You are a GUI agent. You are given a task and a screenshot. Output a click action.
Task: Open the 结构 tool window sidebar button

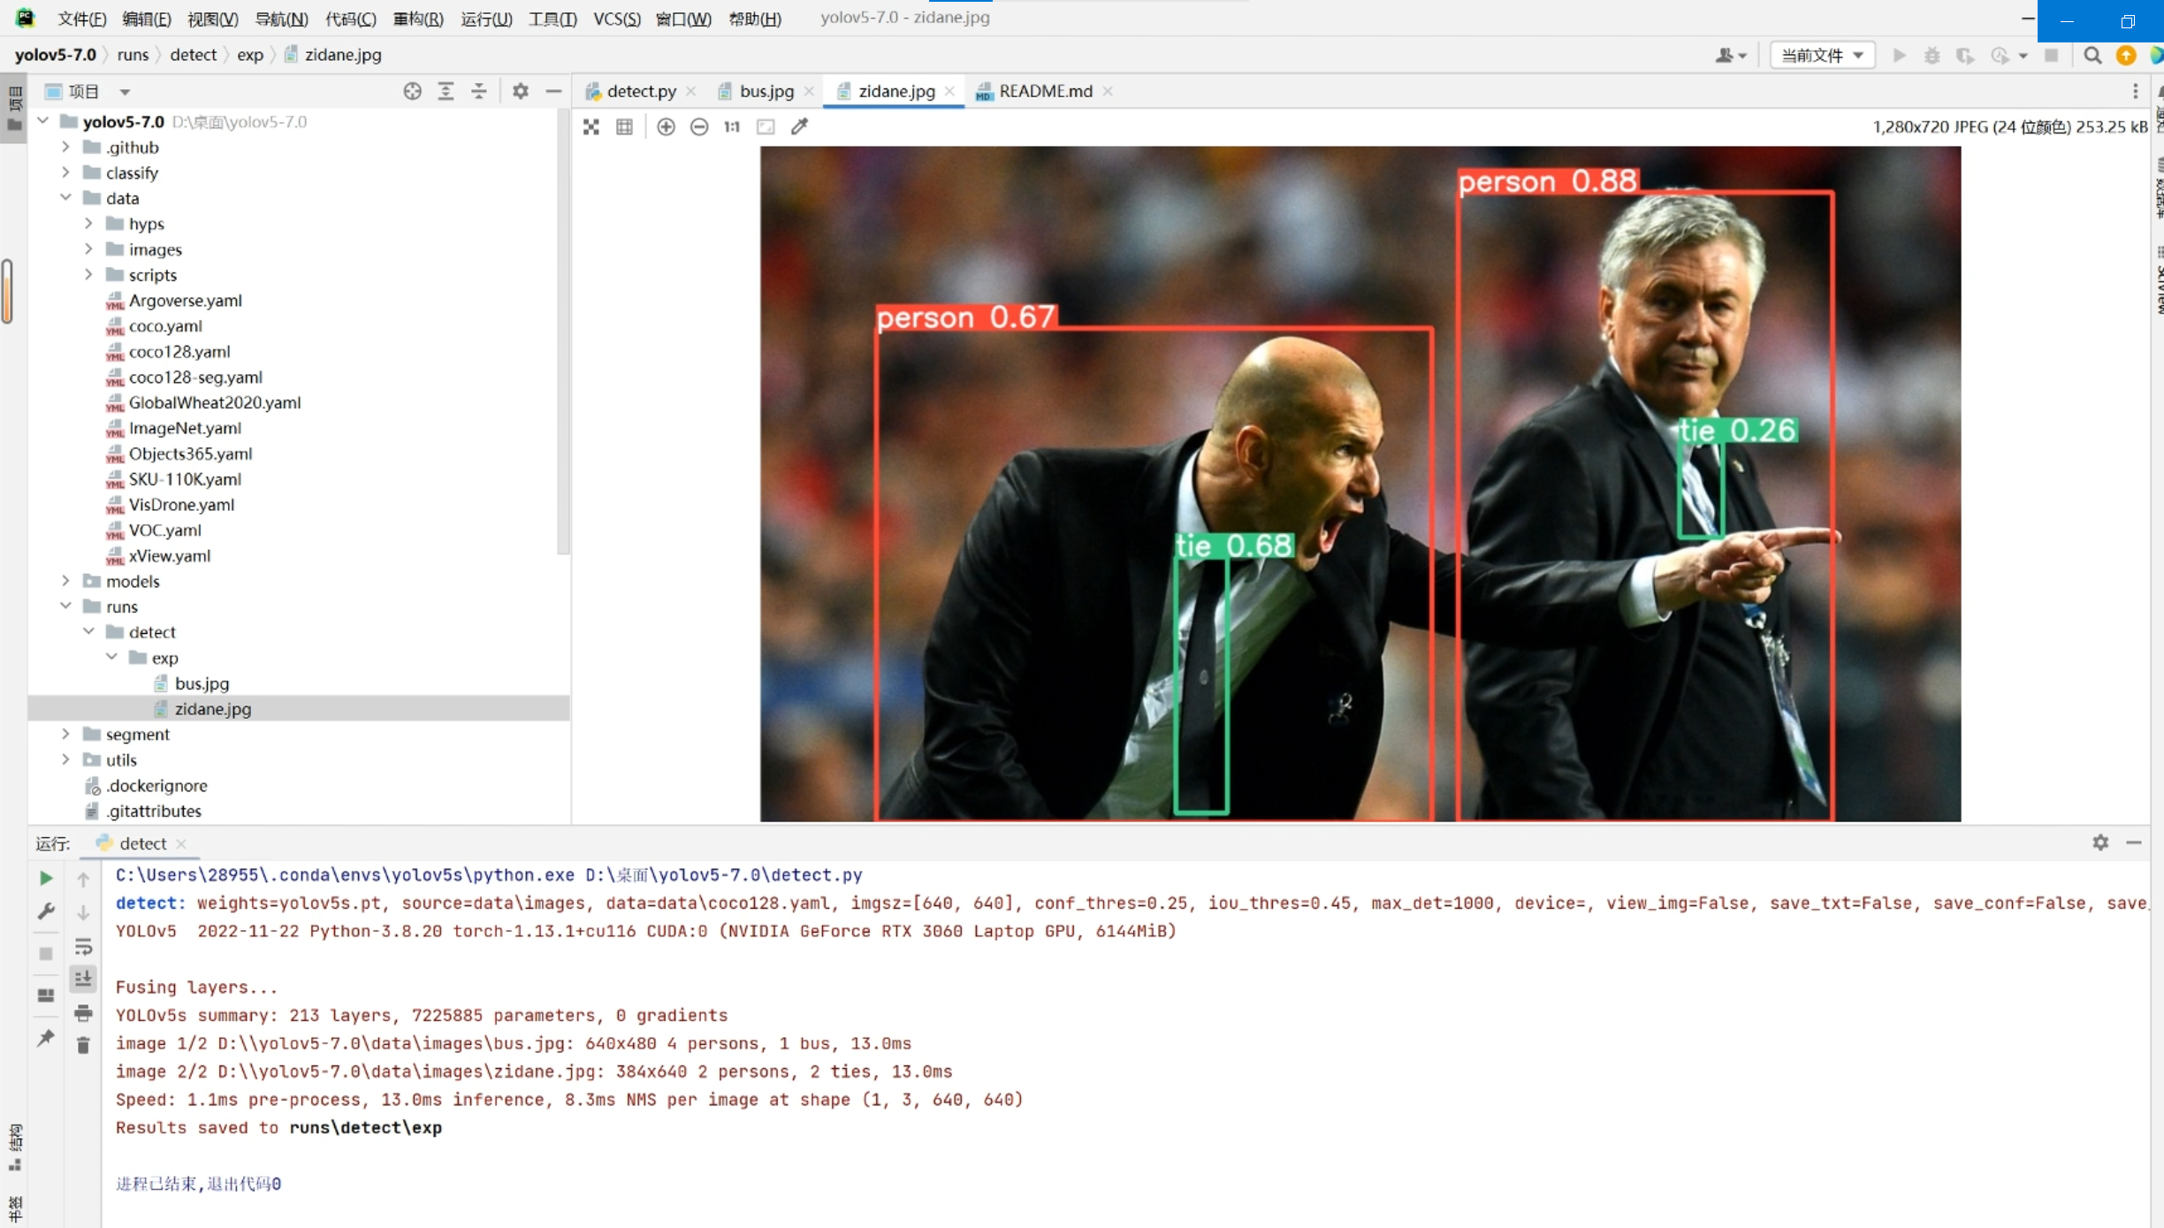pos(15,1148)
